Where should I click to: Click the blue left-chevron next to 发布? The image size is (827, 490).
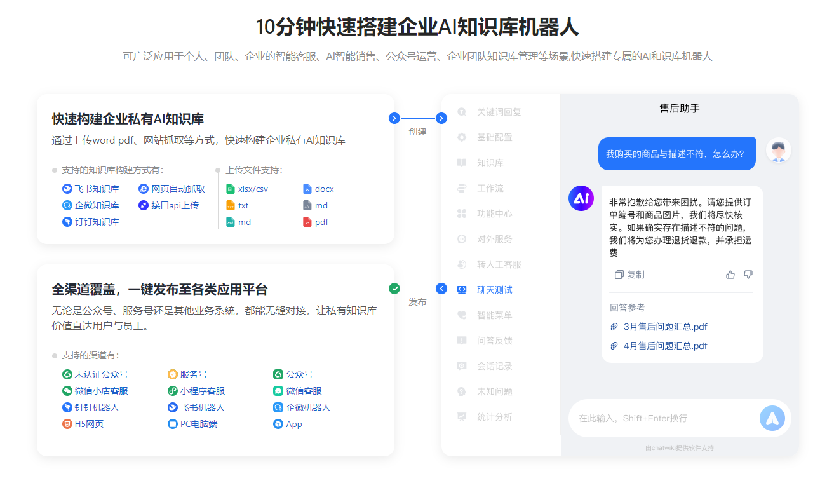click(442, 289)
